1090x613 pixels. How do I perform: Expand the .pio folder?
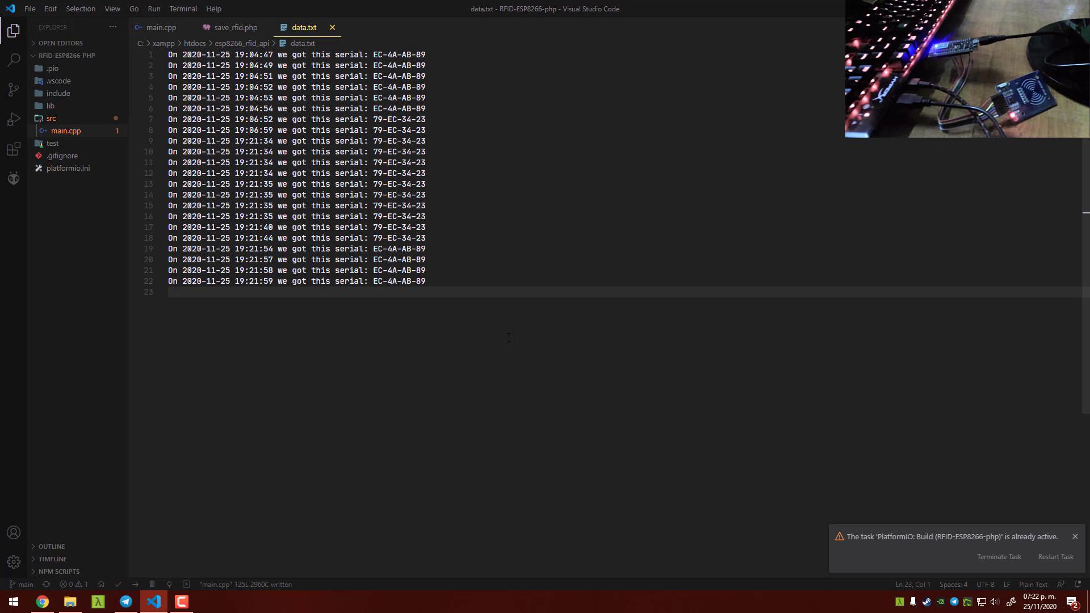point(52,68)
